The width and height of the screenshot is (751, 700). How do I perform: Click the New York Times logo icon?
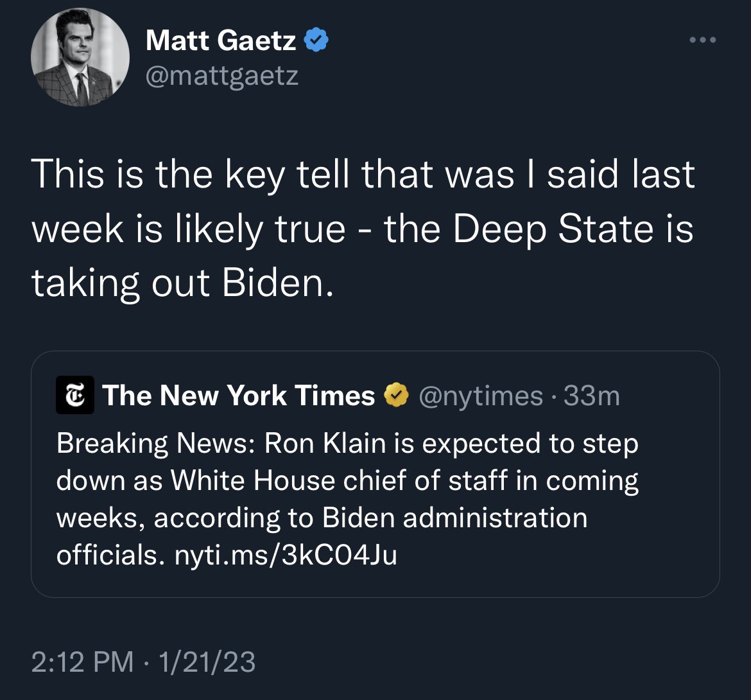(x=75, y=396)
